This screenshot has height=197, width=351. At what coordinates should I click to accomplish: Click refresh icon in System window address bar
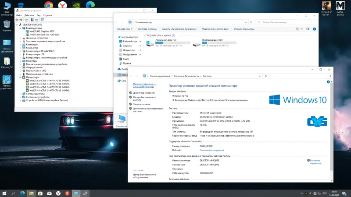266,76
